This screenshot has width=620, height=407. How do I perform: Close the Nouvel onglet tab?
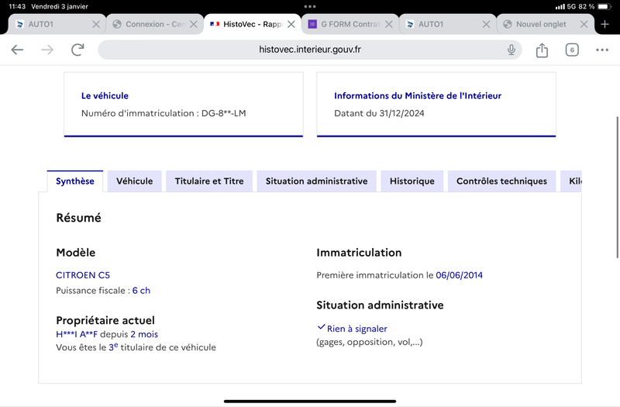point(584,24)
